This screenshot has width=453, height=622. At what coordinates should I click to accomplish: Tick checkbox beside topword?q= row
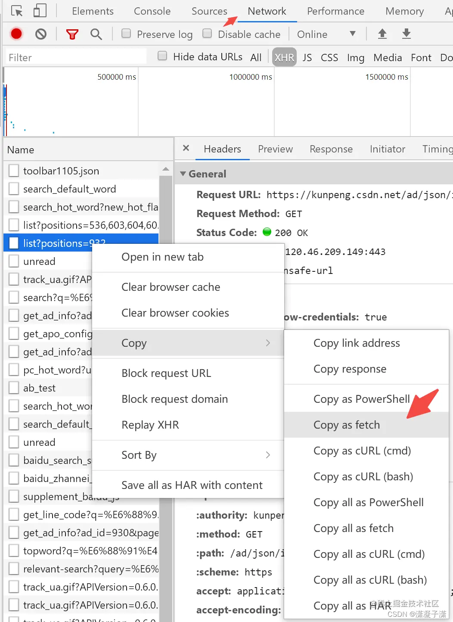tap(14, 550)
